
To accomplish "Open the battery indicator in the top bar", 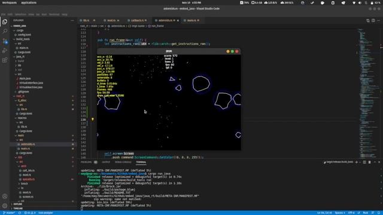I will pyautogui.click(x=375, y=2).
